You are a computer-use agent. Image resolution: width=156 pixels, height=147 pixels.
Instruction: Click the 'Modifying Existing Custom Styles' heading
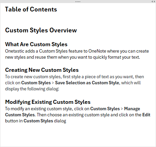coord(48,102)
